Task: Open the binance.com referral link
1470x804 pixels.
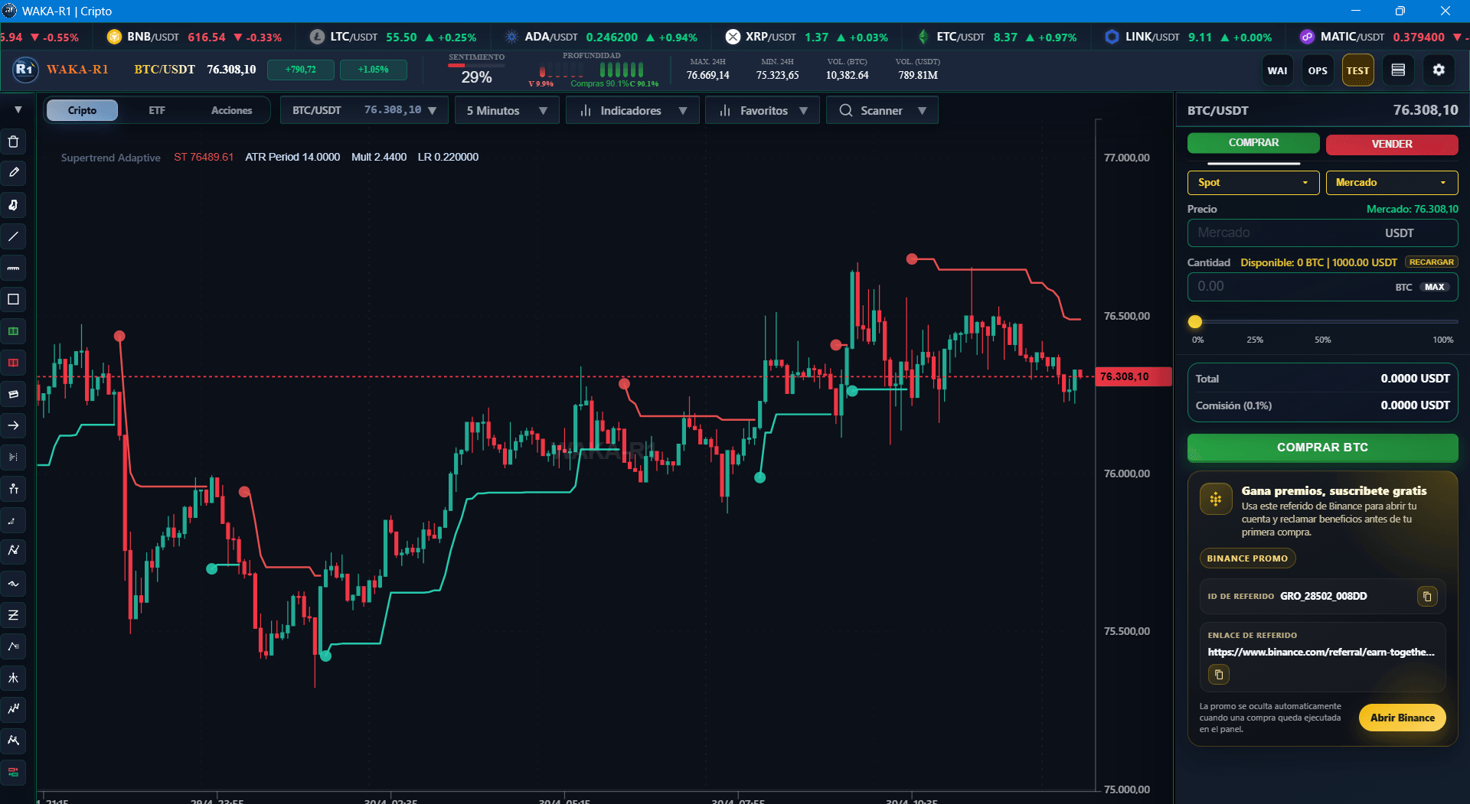Action: pos(1321,652)
